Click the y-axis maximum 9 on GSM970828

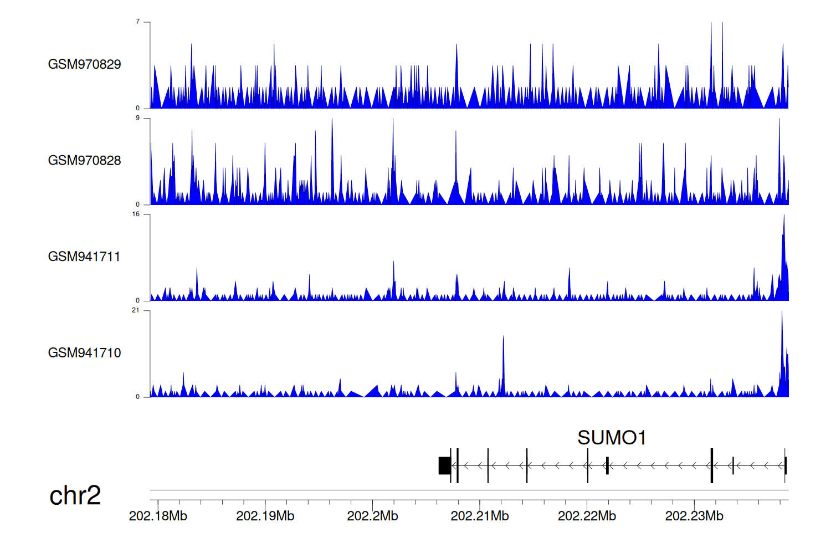coord(138,118)
